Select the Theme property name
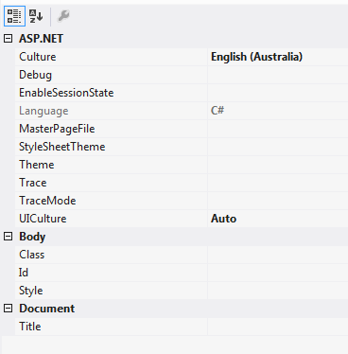348x354 pixels. (37, 165)
